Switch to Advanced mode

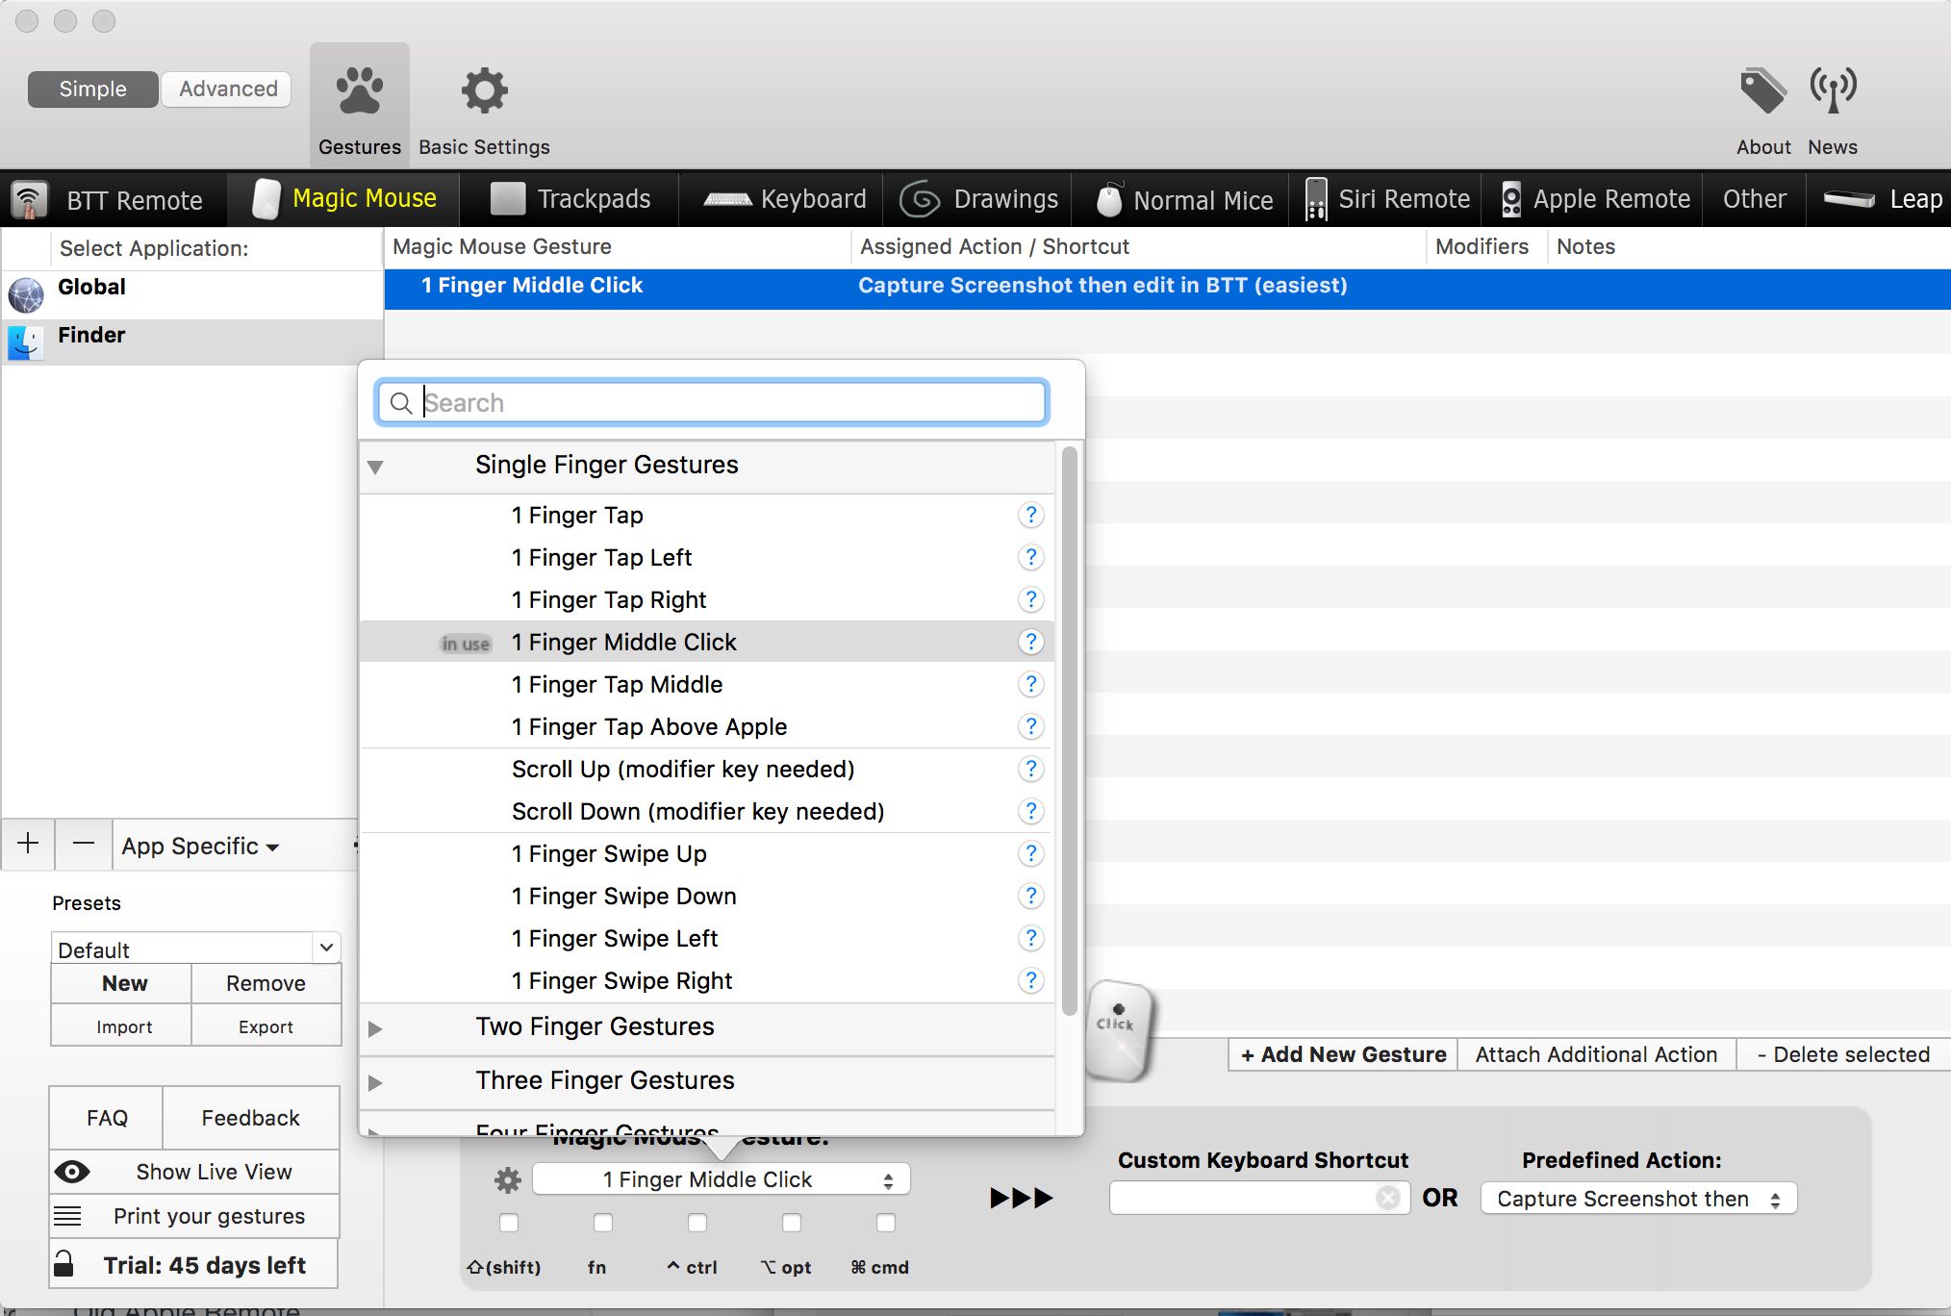227,89
